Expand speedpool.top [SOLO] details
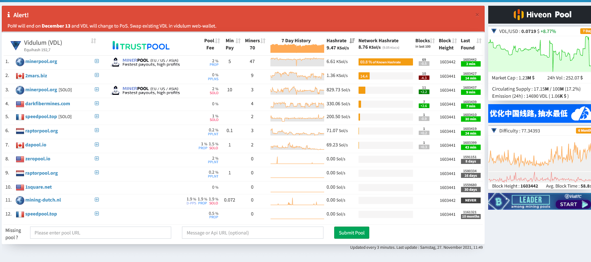591x262 pixels. pyautogui.click(x=97, y=116)
